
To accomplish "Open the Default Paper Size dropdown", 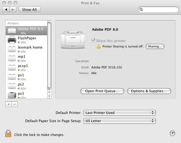I will coord(119,121).
